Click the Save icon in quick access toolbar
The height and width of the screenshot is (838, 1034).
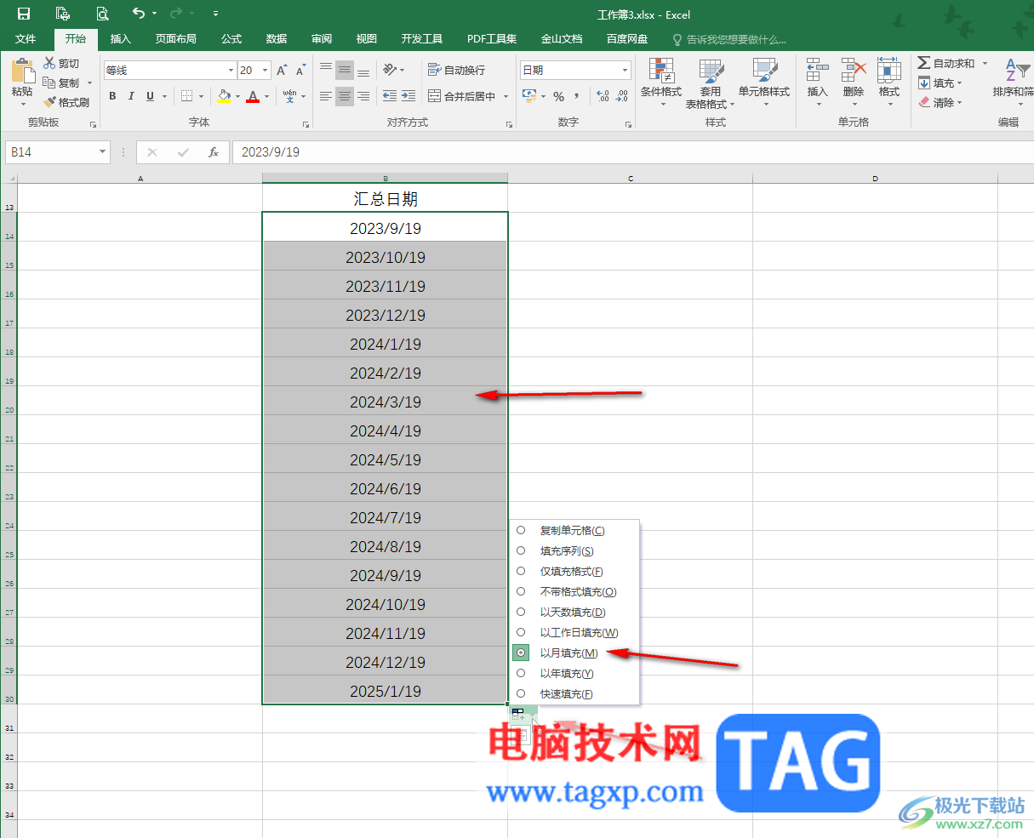(x=24, y=14)
